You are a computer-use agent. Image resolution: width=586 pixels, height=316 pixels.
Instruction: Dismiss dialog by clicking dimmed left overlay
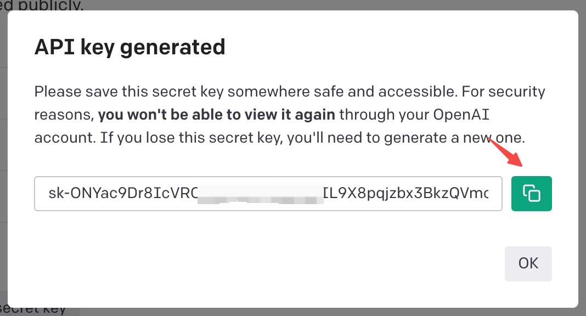tap(3, 157)
